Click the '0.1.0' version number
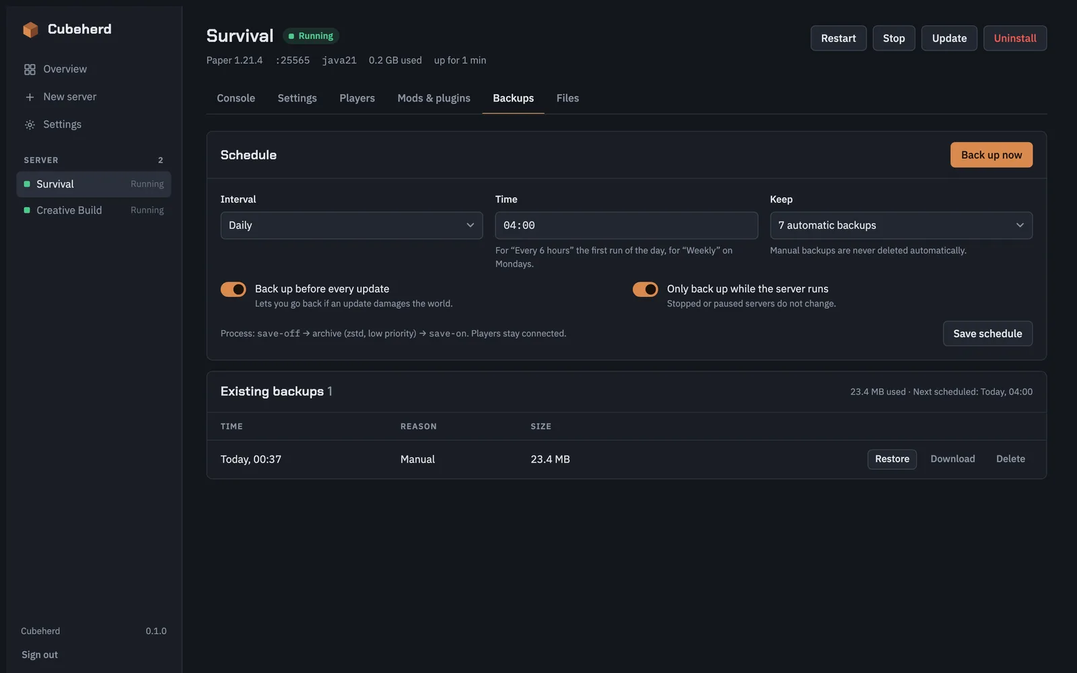Screen dimensions: 1077x673 [x=156, y=631]
